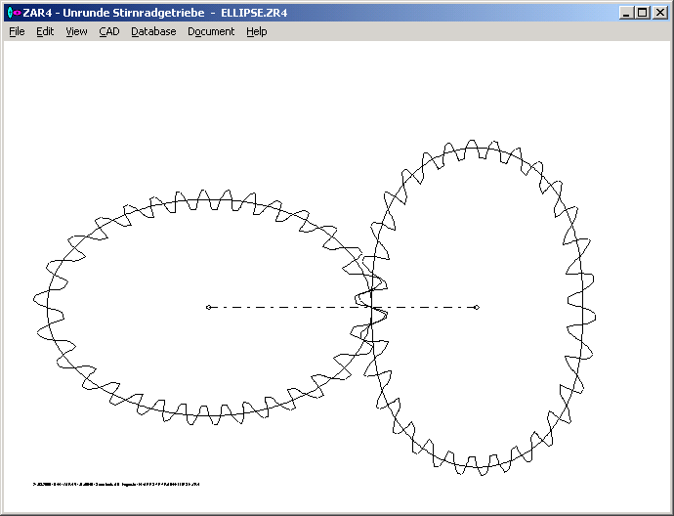Open the Edit menu

pos(45,31)
